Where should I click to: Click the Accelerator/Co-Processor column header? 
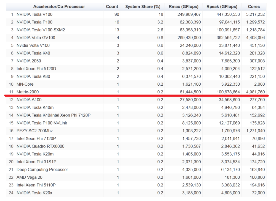[x=59, y=7]
